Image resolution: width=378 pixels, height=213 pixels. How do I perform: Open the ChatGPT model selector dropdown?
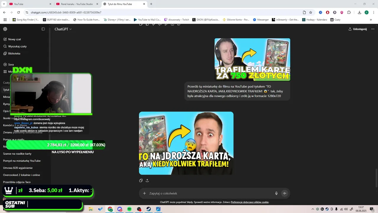point(63,29)
